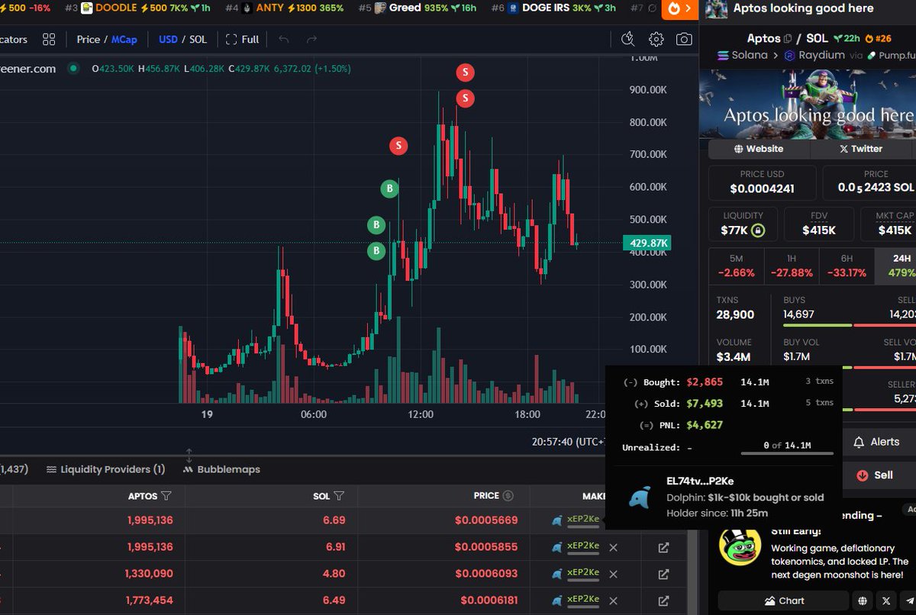Click maker xEP2Ke on $0.0005855 row

(582, 546)
